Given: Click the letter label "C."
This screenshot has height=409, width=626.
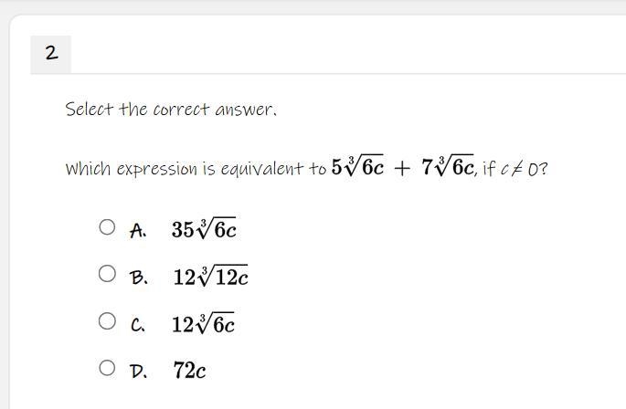Looking at the screenshot, I should (138, 325).
